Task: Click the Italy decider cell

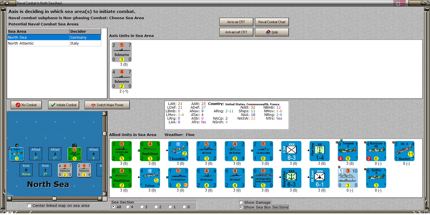Action: pyautogui.click(x=85, y=43)
